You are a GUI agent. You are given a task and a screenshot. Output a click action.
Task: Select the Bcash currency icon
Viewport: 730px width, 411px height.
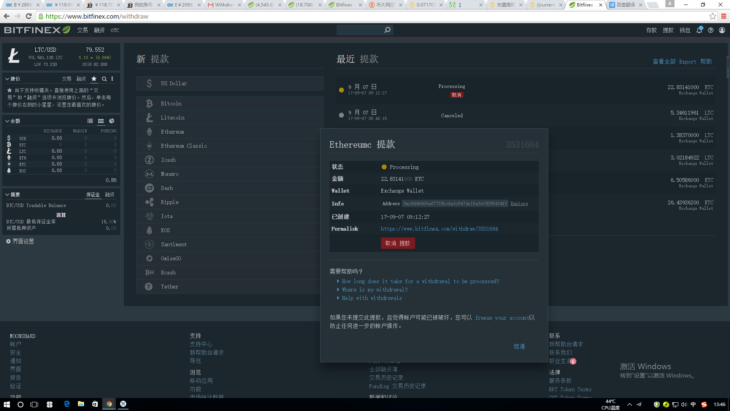149,272
